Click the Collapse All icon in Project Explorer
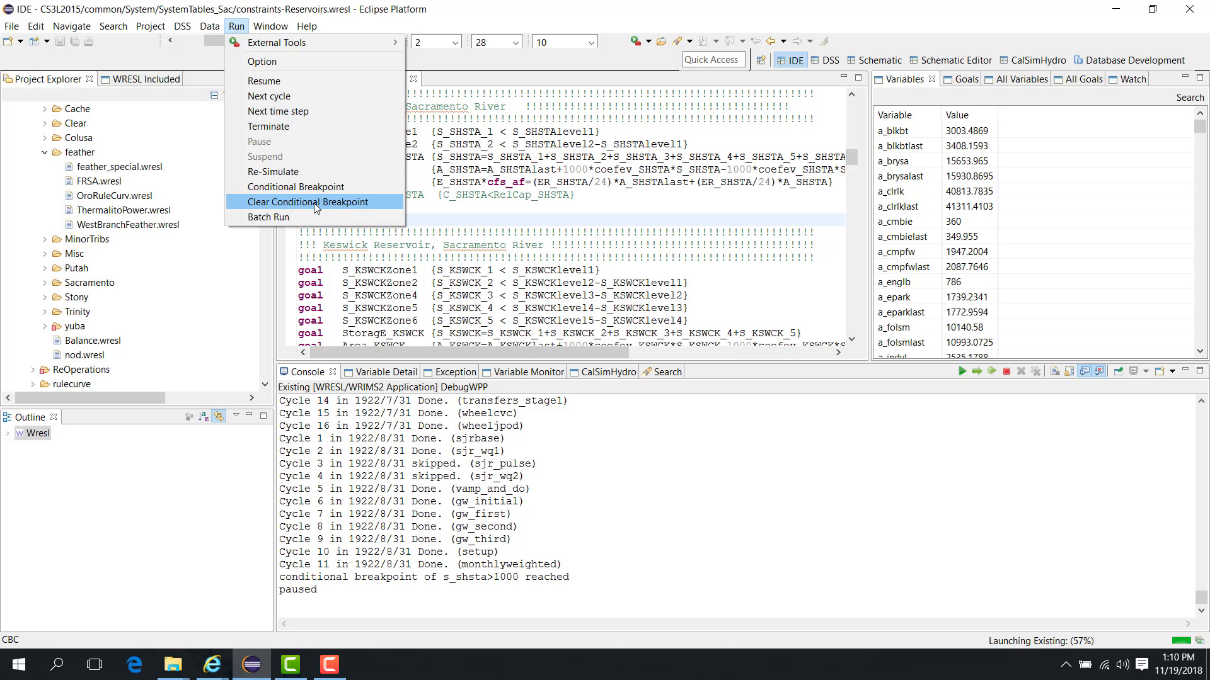Viewport: 1210px width, 680px height. (214, 95)
